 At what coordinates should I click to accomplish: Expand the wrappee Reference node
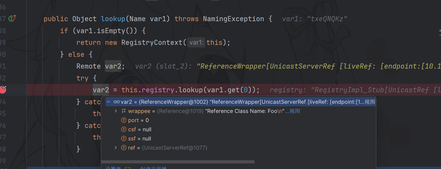[x=116, y=111]
